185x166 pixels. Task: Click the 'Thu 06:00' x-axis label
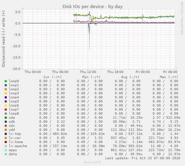coord(60,72)
